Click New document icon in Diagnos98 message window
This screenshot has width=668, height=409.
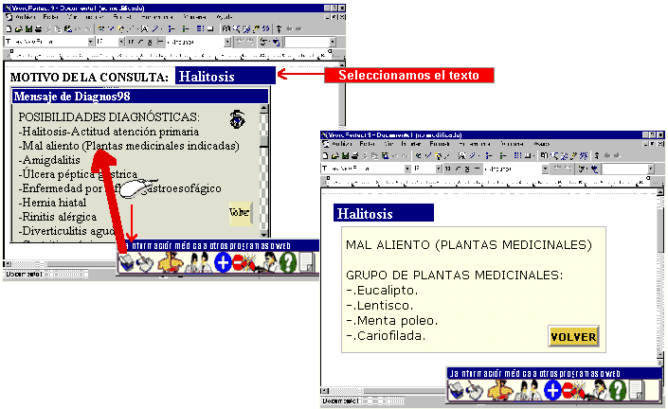pyautogui.click(x=9, y=29)
